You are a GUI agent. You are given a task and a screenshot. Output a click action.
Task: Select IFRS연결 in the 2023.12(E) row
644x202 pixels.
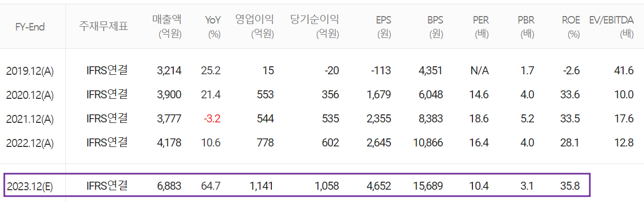[107, 186]
